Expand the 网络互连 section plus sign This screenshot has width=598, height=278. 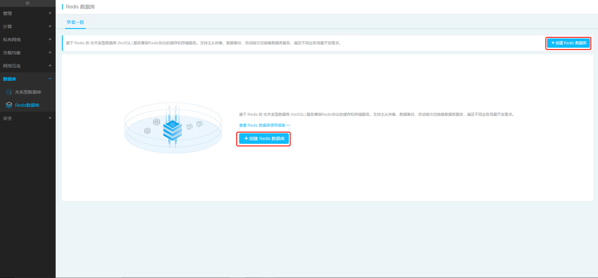click(x=50, y=66)
